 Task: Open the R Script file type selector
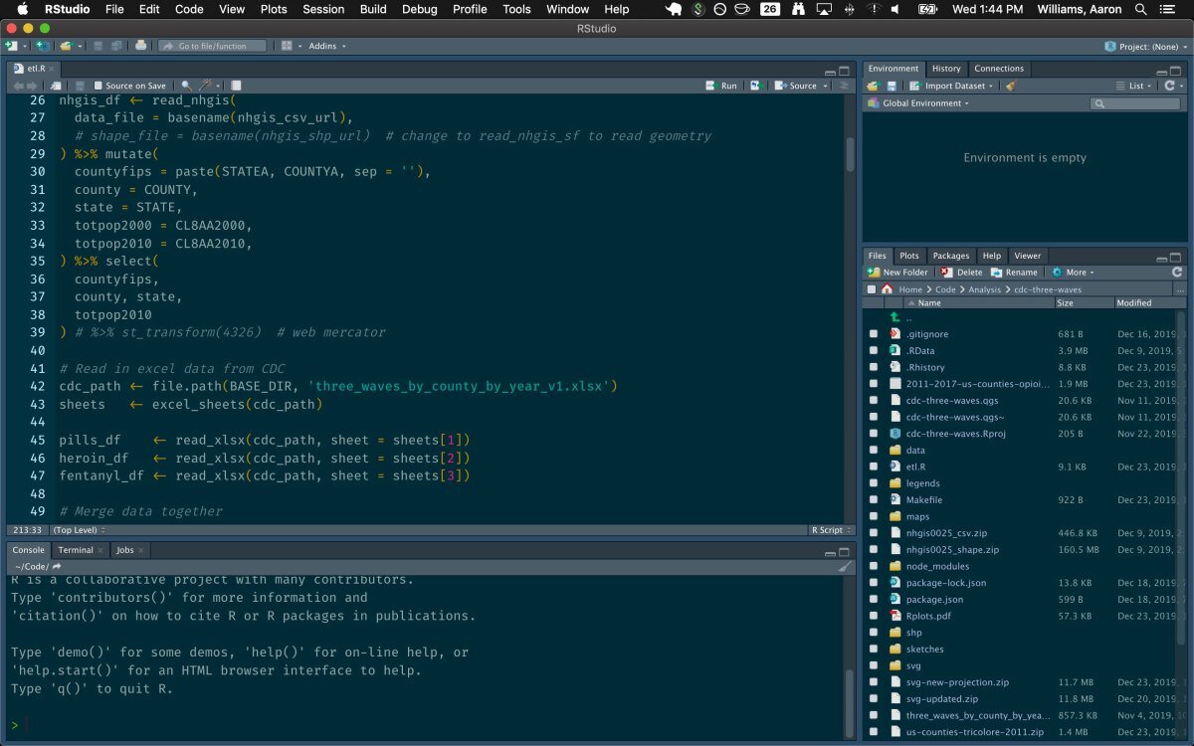pos(830,530)
